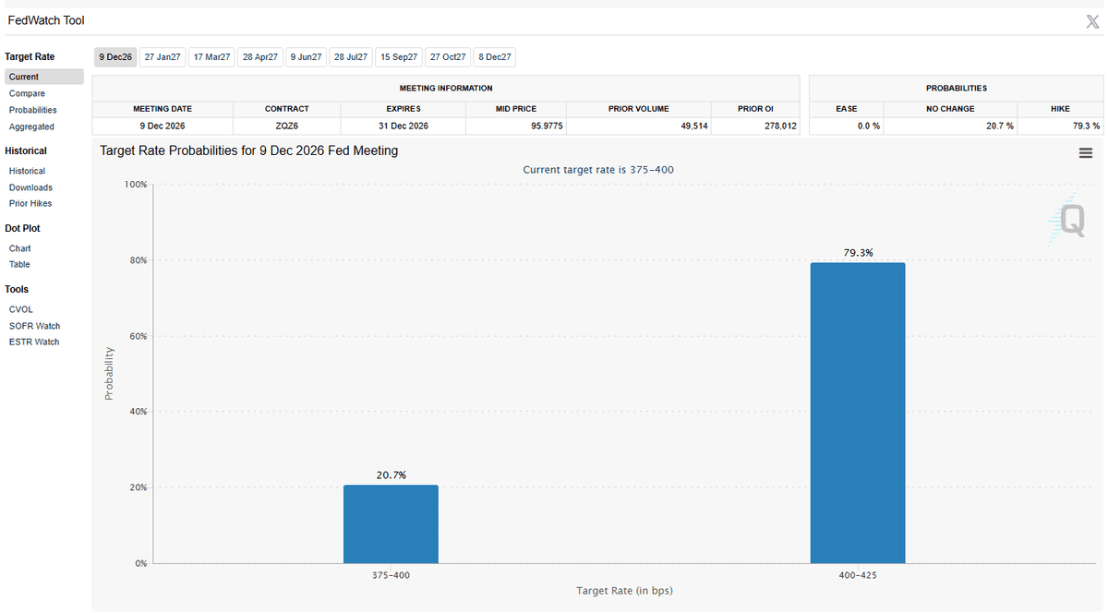Click the 375-400 axis label
This screenshot has width=1108, height=613.
(x=391, y=574)
